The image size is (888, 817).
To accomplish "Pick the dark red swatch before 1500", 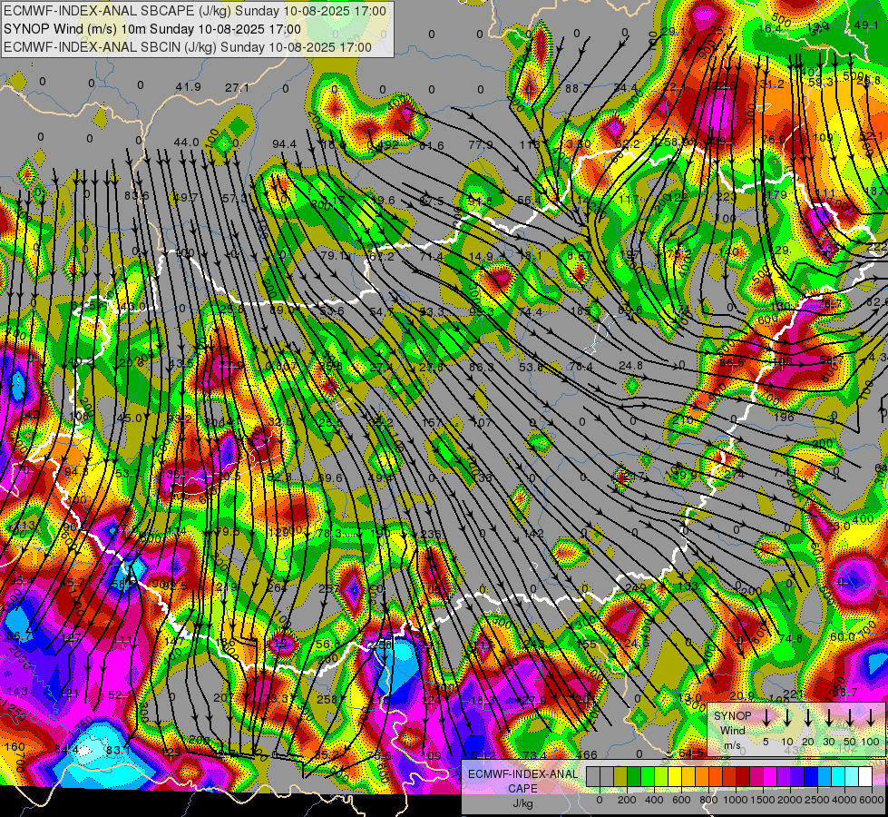I will coord(743,776).
